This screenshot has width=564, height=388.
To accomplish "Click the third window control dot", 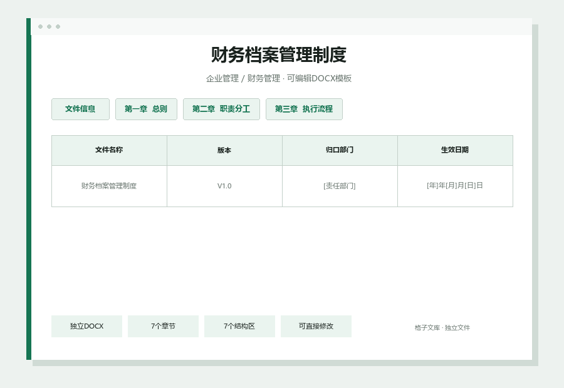I will point(58,26).
